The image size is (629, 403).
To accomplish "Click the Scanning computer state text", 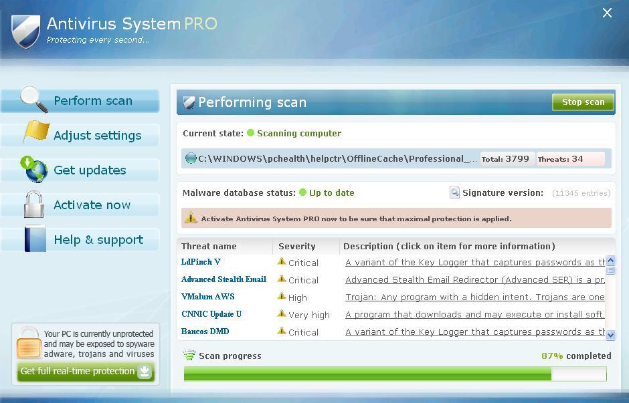I will [299, 134].
